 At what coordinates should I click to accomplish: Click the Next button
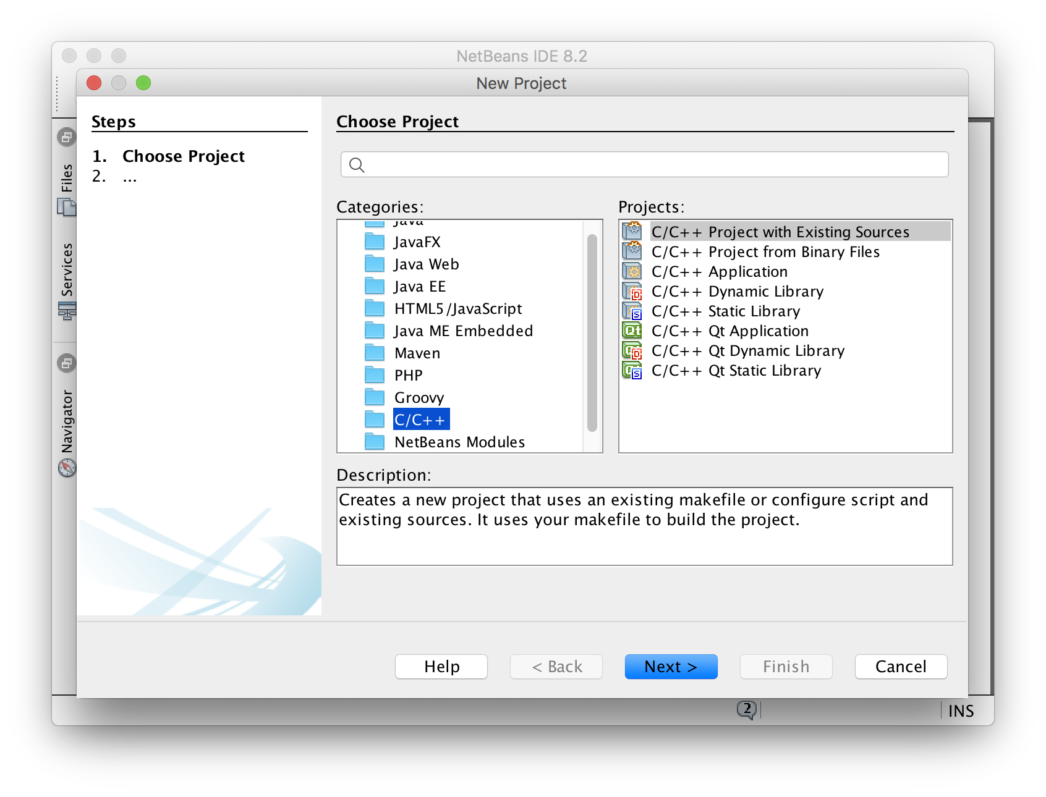click(671, 667)
